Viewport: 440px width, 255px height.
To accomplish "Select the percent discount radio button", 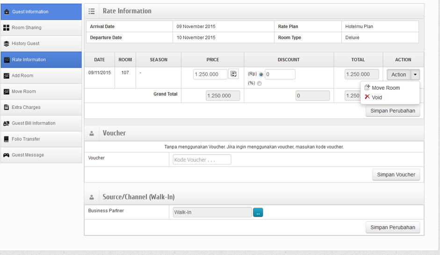I will (260, 84).
